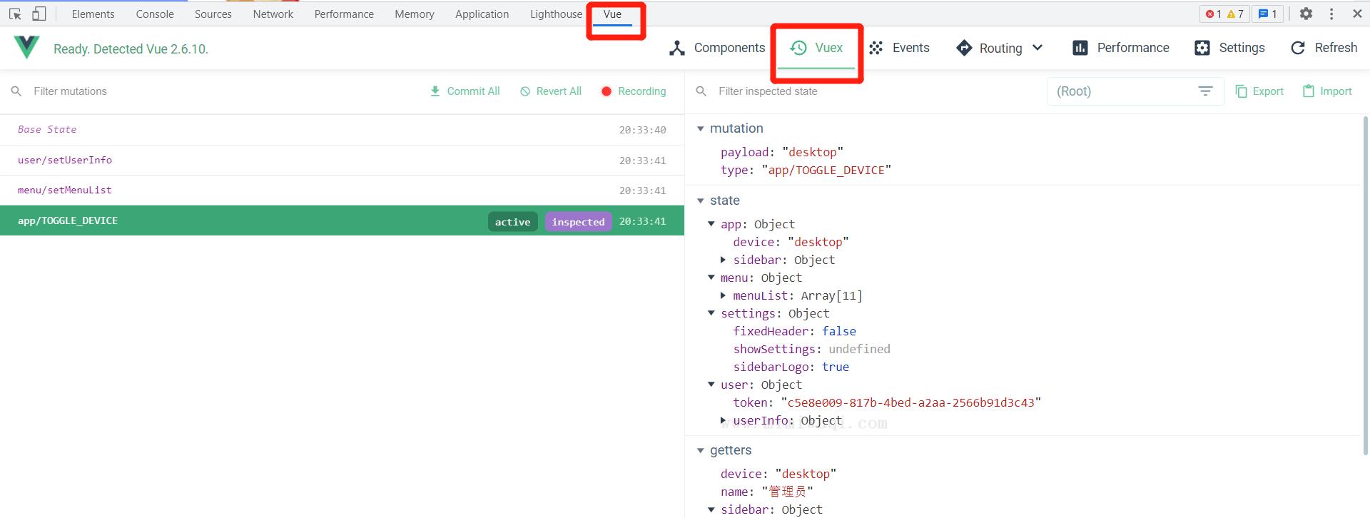Open the blue messages count badge

click(x=1267, y=14)
